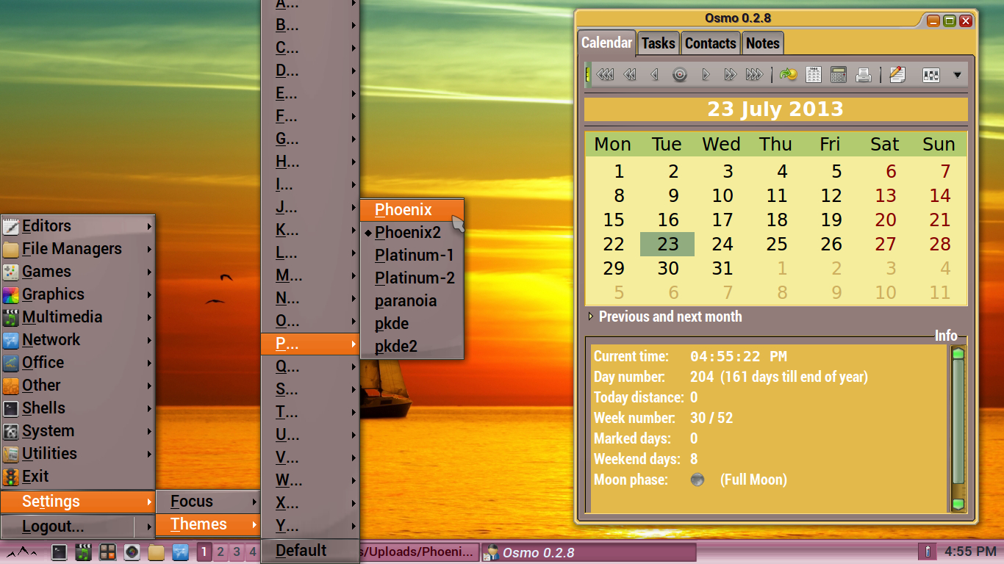The height and width of the screenshot is (564, 1004).
Task: Click the printer icon in Osmo
Action: point(864,74)
